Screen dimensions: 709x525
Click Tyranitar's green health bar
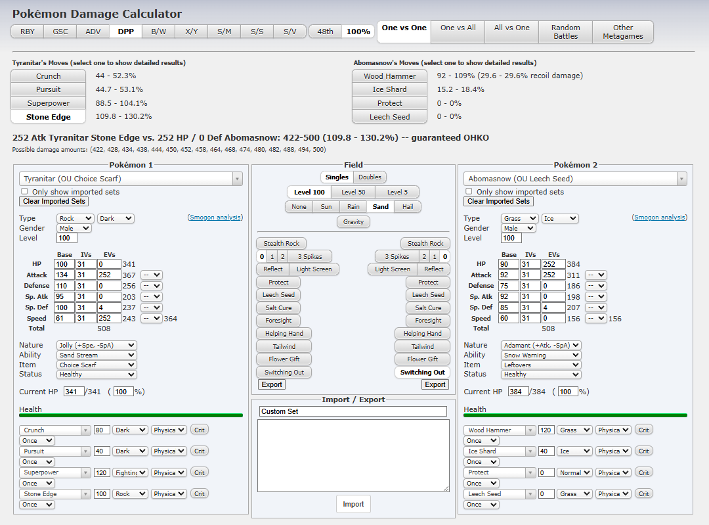pos(131,415)
